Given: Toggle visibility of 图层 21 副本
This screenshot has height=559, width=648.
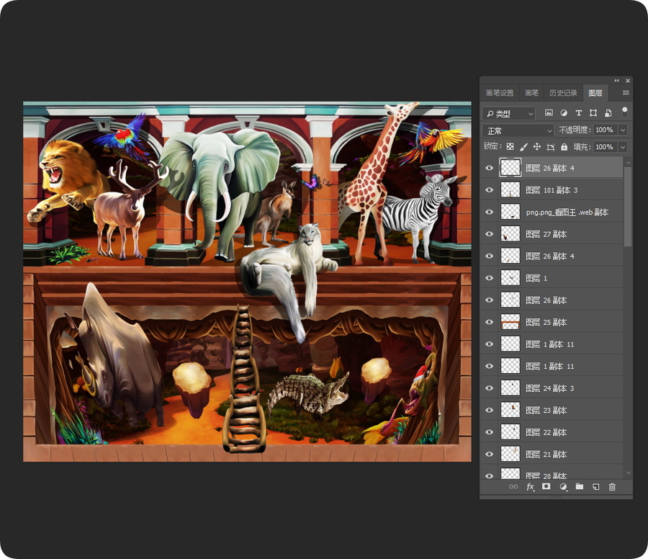Looking at the screenshot, I should (x=490, y=454).
